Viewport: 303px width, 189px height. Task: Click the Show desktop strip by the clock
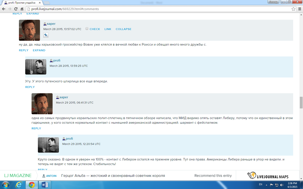302,185
